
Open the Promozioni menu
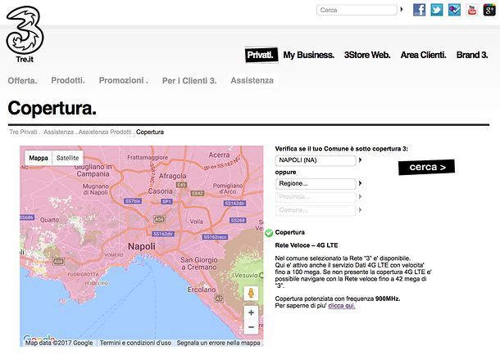pos(124,80)
